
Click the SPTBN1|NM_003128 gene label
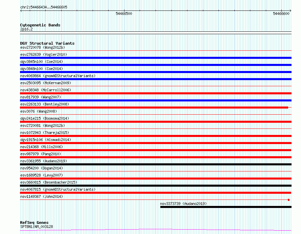(x=37, y=227)
